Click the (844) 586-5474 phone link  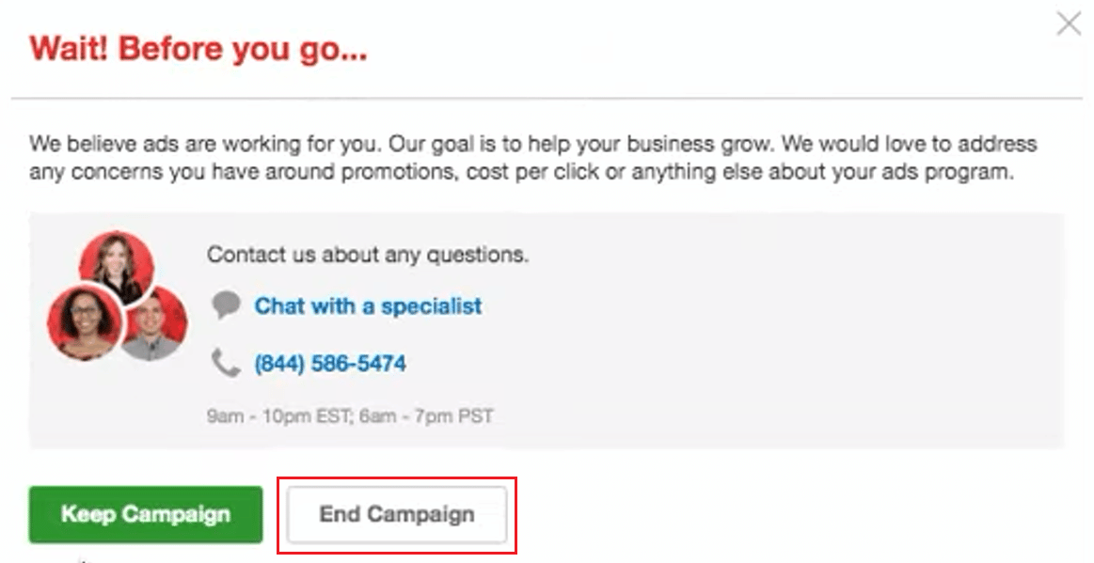[330, 362]
